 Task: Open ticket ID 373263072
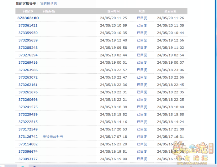(28, 77)
